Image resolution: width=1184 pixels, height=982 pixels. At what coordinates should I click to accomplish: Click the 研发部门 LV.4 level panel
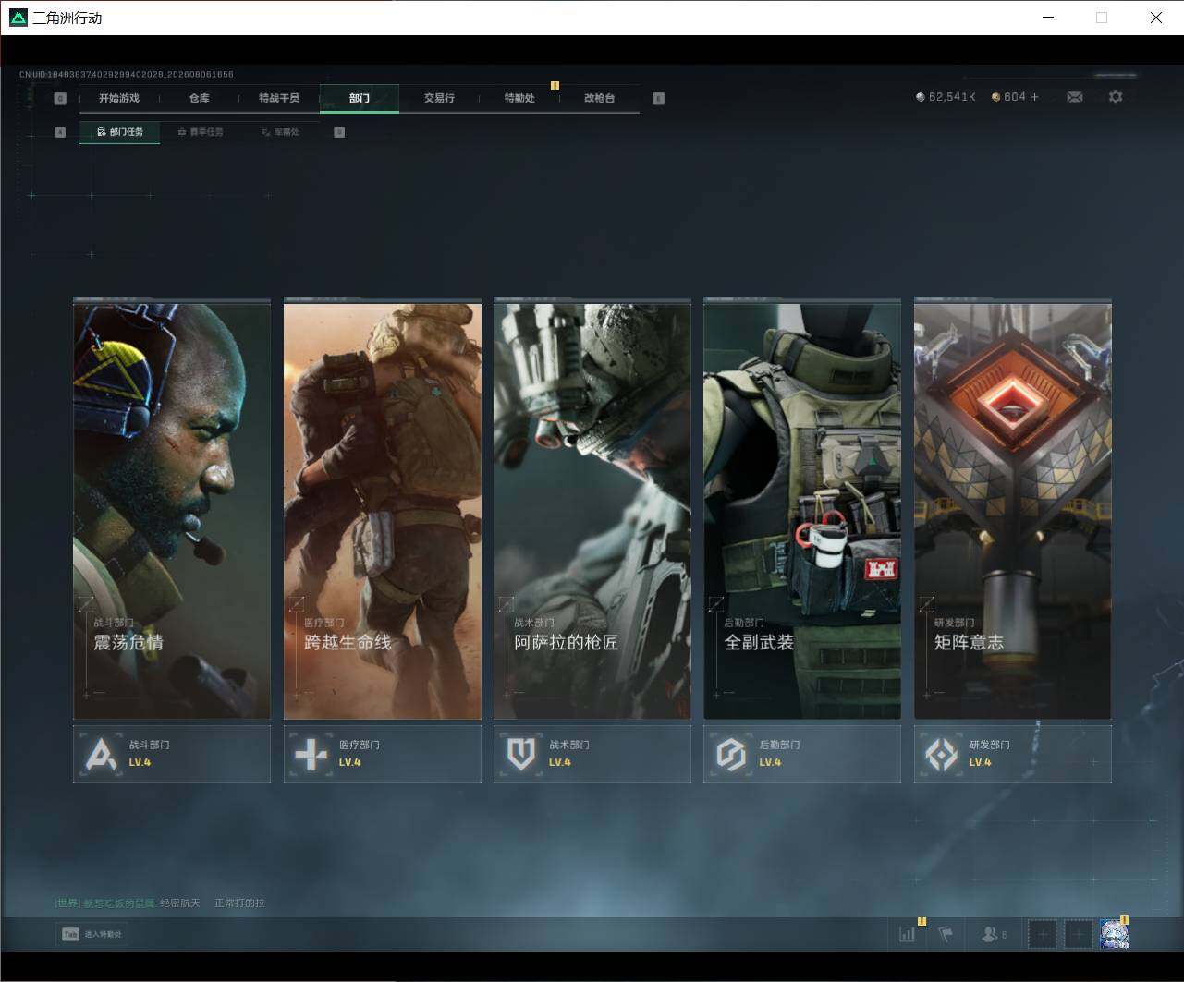click(x=1013, y=754)
